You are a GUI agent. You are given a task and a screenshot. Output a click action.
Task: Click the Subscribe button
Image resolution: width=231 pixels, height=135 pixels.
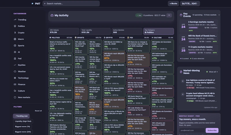coord(212,130)
